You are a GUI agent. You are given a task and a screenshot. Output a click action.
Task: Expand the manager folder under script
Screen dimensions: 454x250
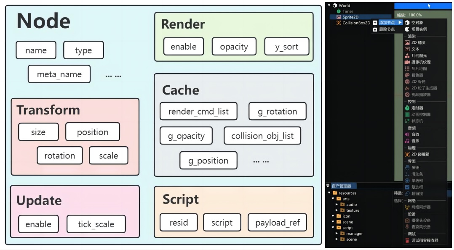(336, 234)
